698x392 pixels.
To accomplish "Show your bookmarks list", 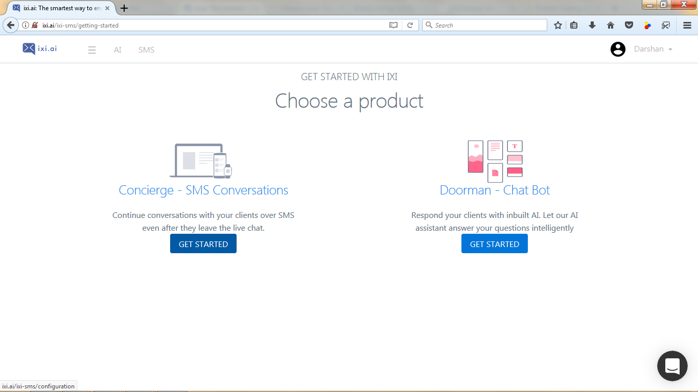I will [574, 25].
